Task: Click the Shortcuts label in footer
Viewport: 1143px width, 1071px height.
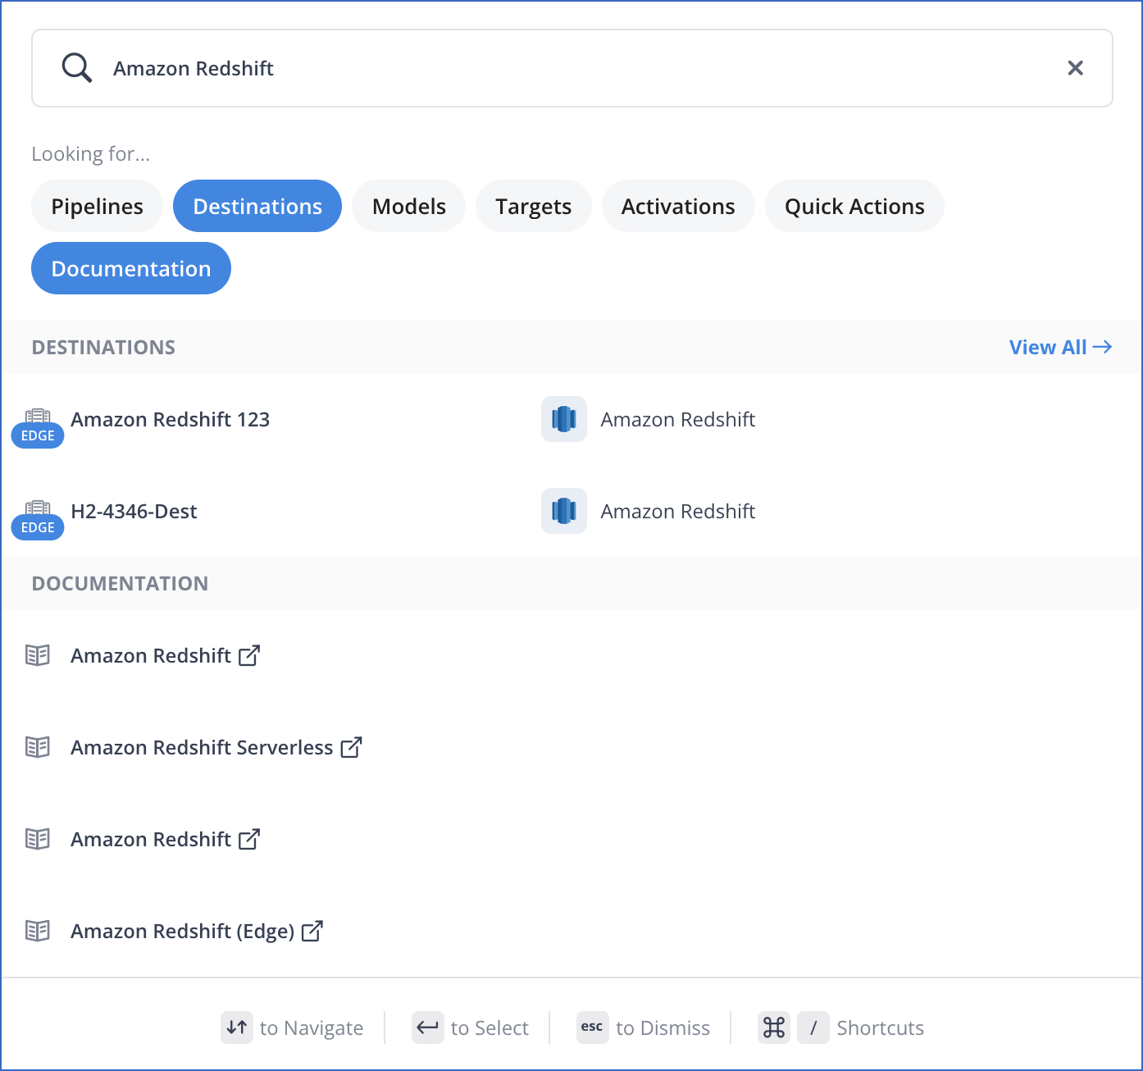Action: click(880, 1028)
